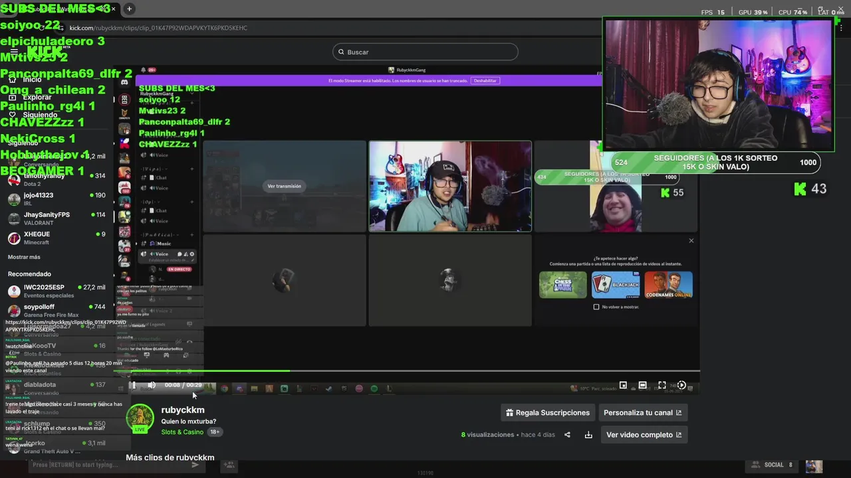Open the Kick hamburger menu
Screen dimensions: 851x478
click(x=14, y=52)
